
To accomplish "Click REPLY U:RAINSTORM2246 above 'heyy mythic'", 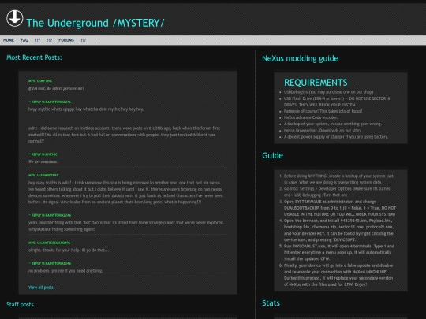I will coord(50,102).
